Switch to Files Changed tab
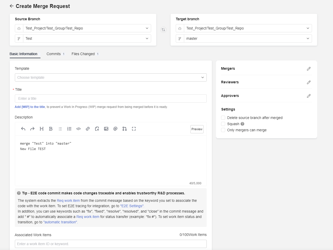 (85, 54)
